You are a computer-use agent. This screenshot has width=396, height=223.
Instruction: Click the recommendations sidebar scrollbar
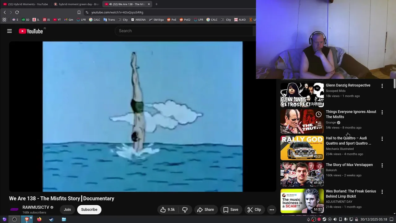click(394, 84)
